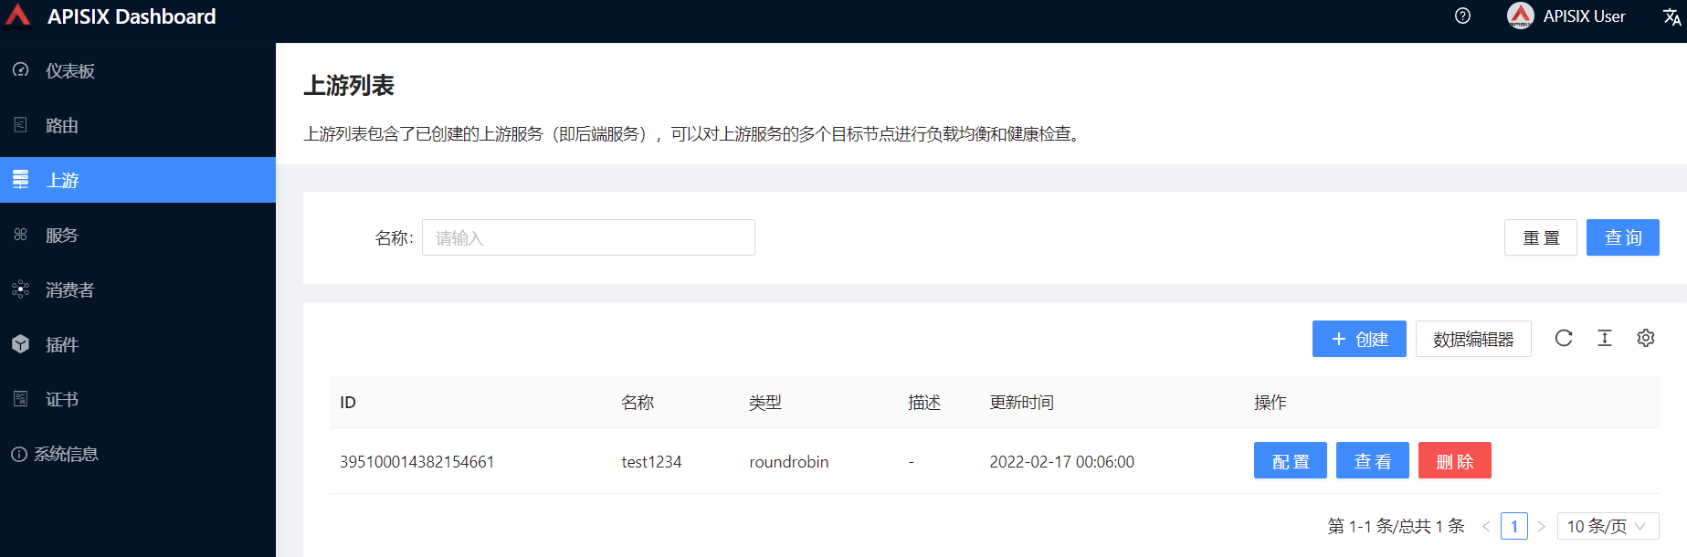The image size is (1687, 557).
Task: Click the 上游 server icon in sidebar
Action: click(21, 180)
